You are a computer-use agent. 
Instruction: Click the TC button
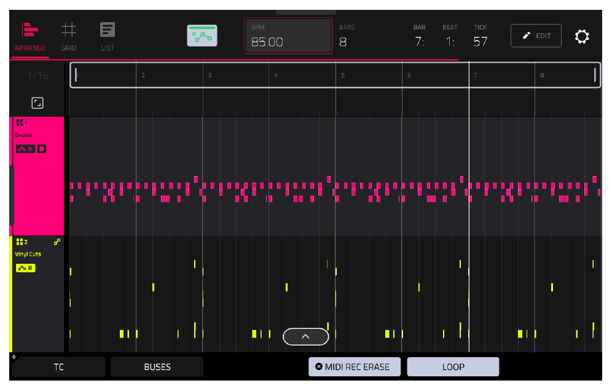click(59, 367)
